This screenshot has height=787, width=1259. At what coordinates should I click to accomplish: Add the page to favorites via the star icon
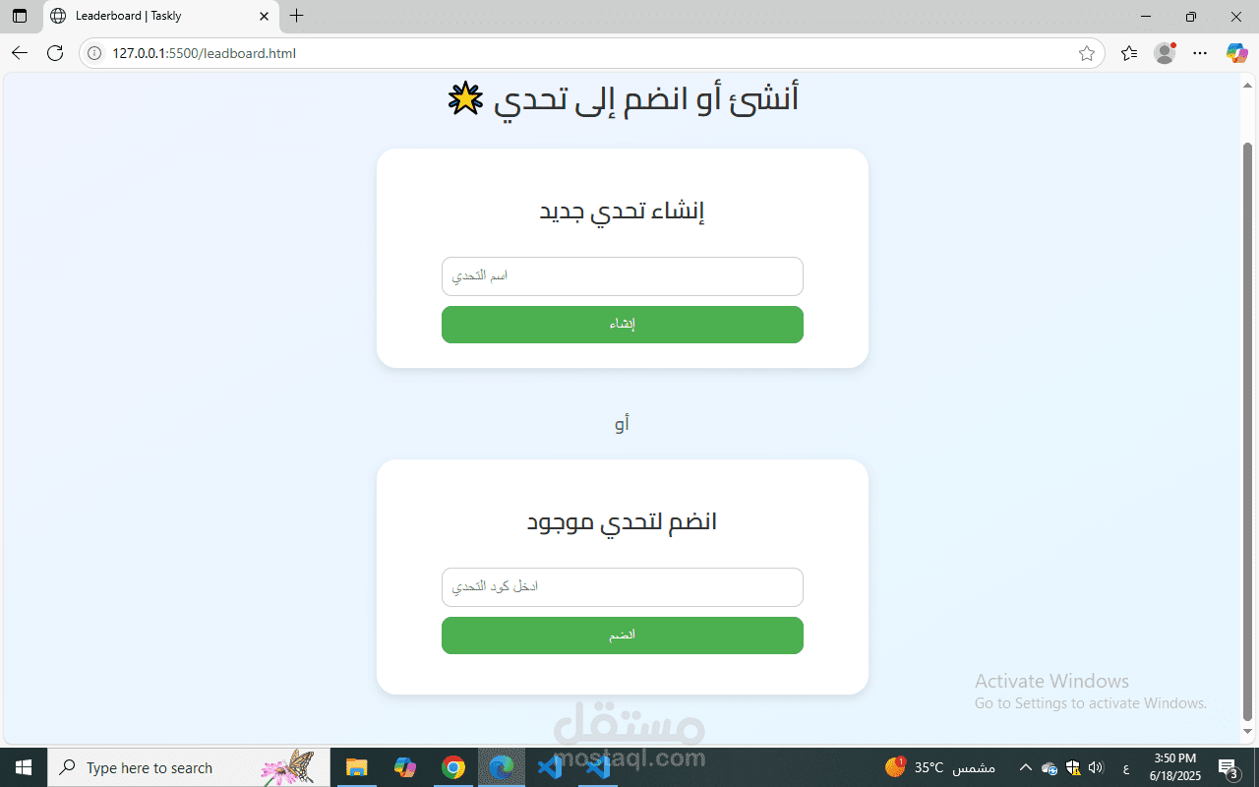(x=1087, y=54)
